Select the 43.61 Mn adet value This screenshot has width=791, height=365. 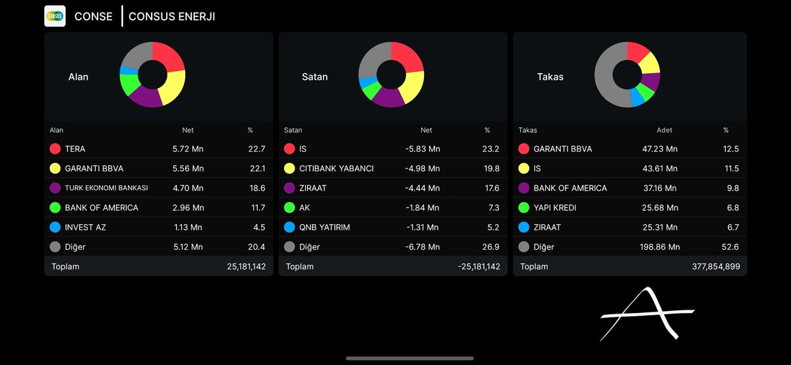659,168
